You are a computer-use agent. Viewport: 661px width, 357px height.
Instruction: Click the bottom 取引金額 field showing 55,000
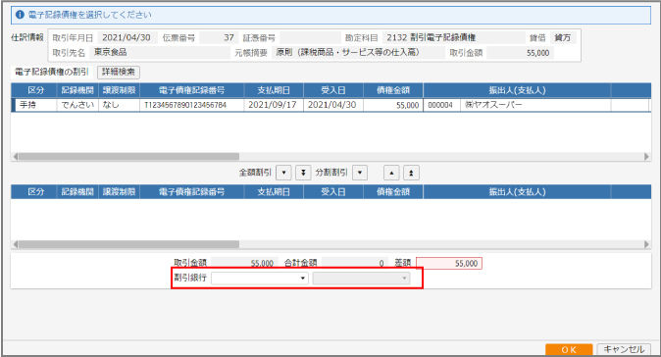coord(244,264)
